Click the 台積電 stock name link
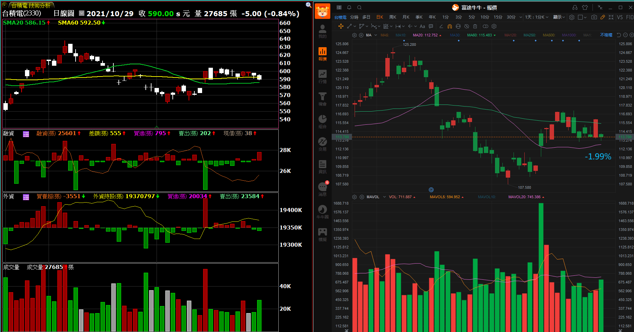 (x=340, y=17)
